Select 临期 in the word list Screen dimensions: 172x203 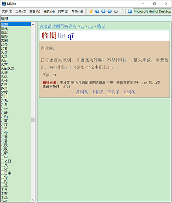[x=16, y=24]
